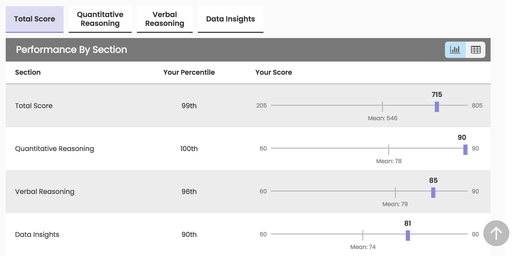Click the Your Score column header
This screenshot has width=516, height=256.
pyautogui.click(x=274, y=72)
